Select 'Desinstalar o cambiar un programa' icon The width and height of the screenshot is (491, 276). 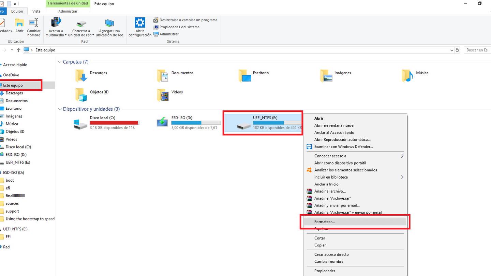[156, 20]
